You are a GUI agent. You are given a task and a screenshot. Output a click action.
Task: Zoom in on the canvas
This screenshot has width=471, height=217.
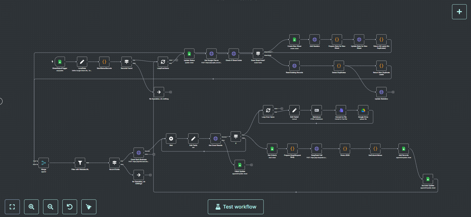(x=31, y=207)
